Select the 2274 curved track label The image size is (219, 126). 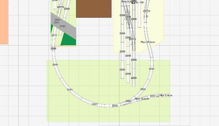click(x=54, y=36)
